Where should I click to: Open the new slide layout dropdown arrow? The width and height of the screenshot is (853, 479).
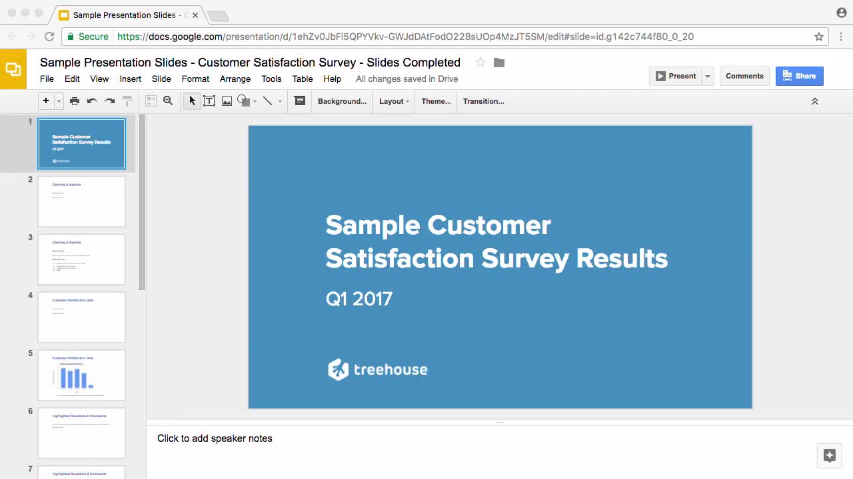pos(59,101)
